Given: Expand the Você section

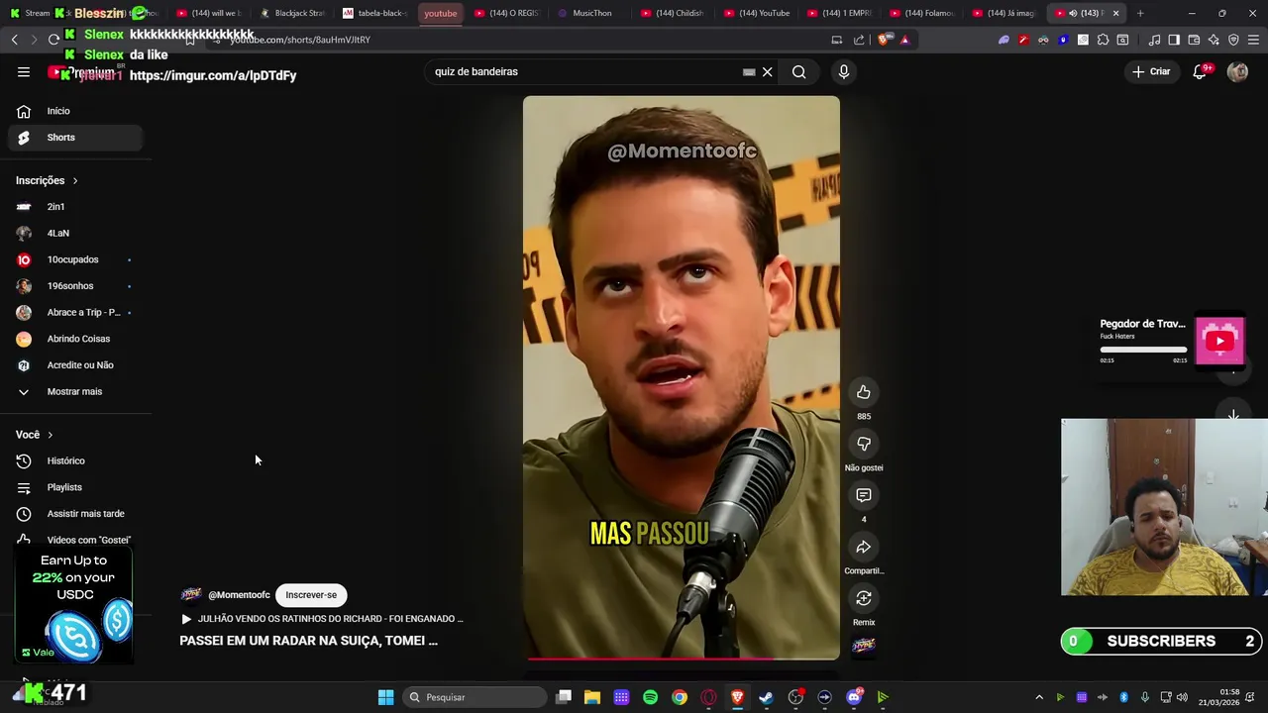Looking at the screenshot, I should pyautogui.click(x=35, y=435).
